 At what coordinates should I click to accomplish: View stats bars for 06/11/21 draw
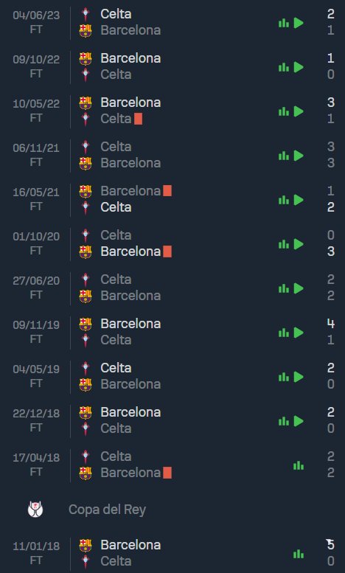[x=284, y=156]
